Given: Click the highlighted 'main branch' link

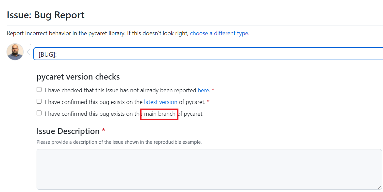Looking at the screenshot, I should 159,114.
